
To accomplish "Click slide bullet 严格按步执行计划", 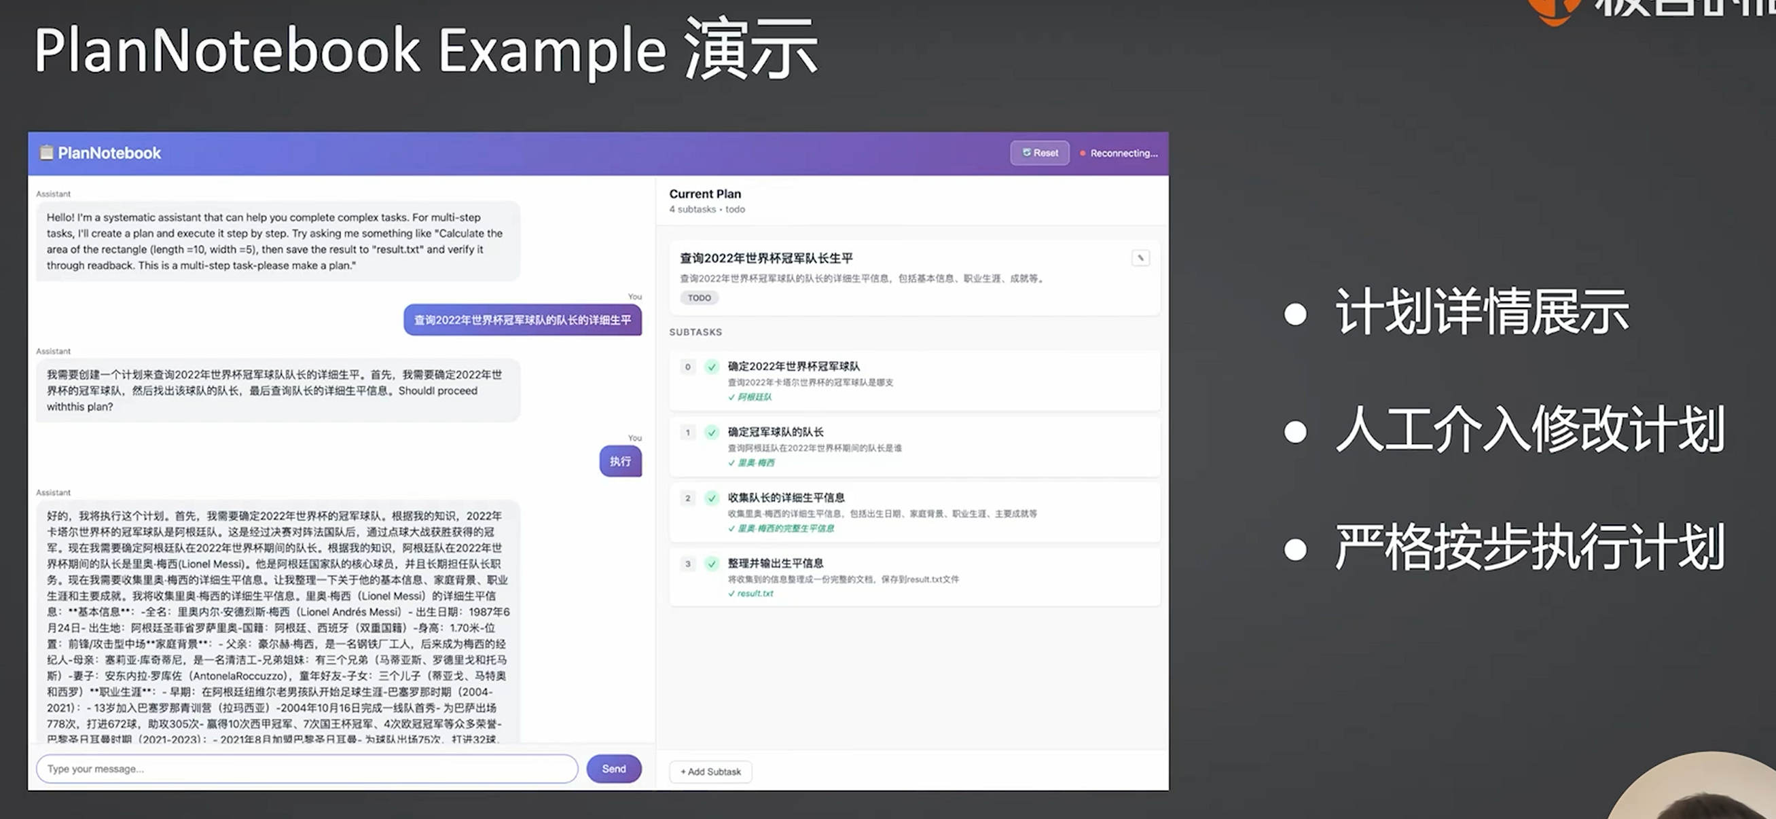I will point(1529,547).
